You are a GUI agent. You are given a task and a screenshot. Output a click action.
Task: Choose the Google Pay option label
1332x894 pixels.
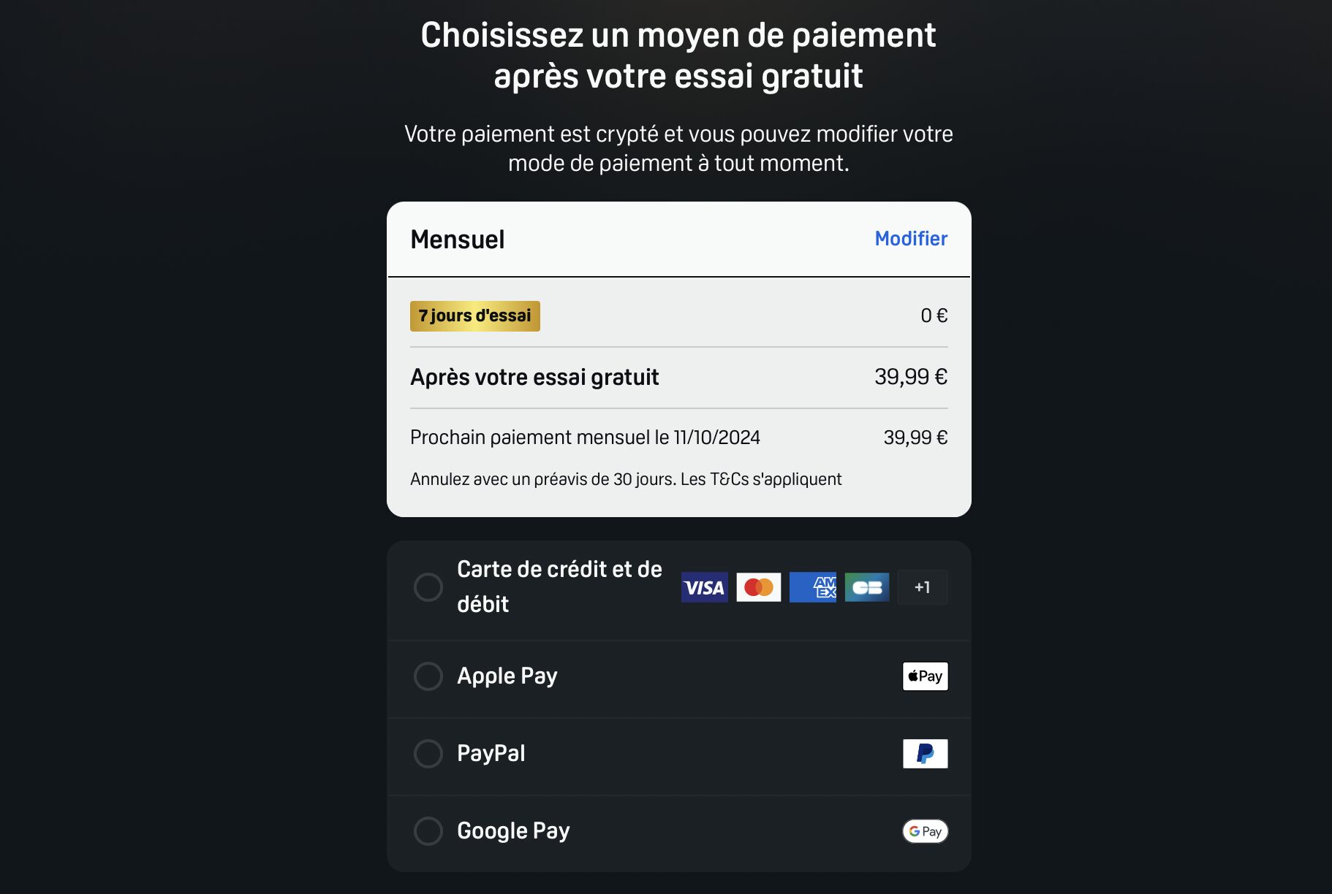pyautogui.click(x=513, y=831)
